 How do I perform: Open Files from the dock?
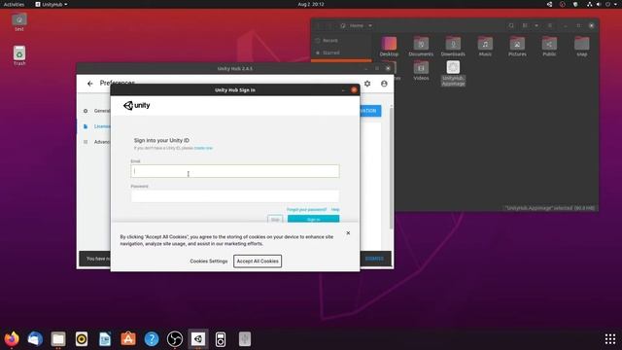(58, 339)
